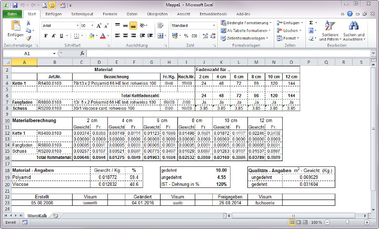
Task: Click the Zellenformatvorlagen button
Action: click(246, 38)
